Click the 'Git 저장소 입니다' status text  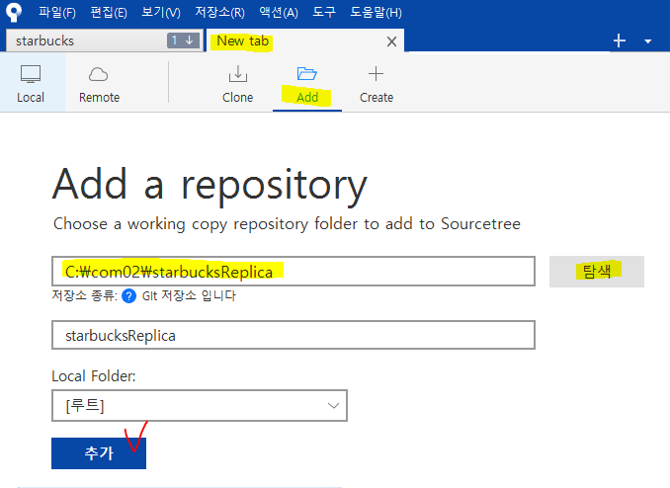189,295
